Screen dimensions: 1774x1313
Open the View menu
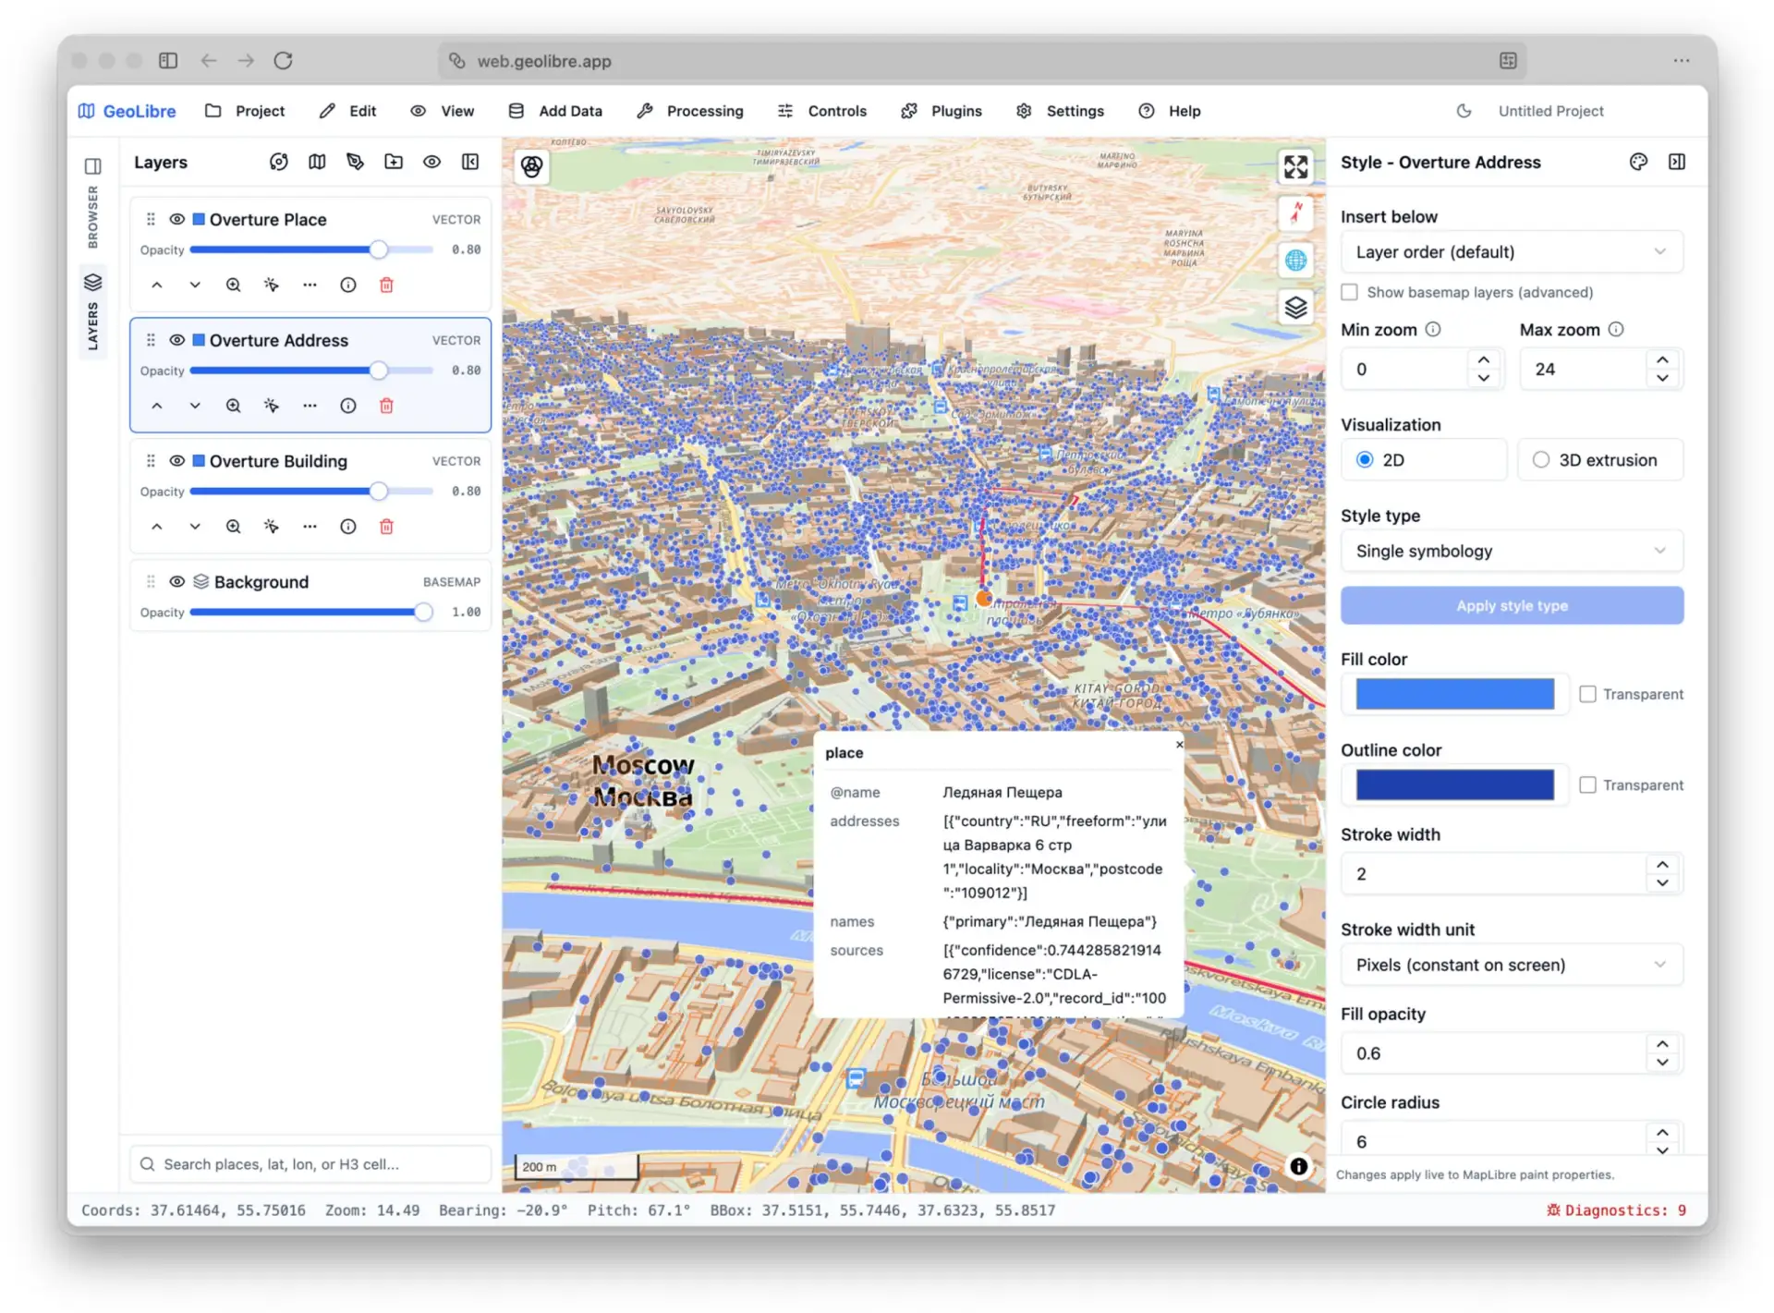tap(442, 111)
